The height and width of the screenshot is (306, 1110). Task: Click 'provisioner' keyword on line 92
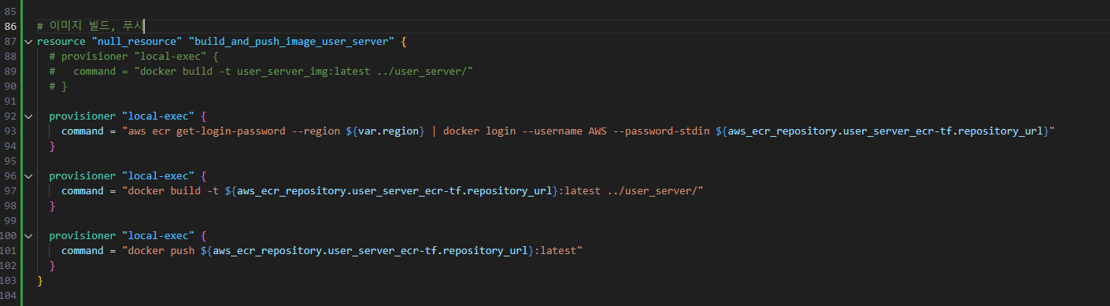pyautogui.click(x=82, y=116)
